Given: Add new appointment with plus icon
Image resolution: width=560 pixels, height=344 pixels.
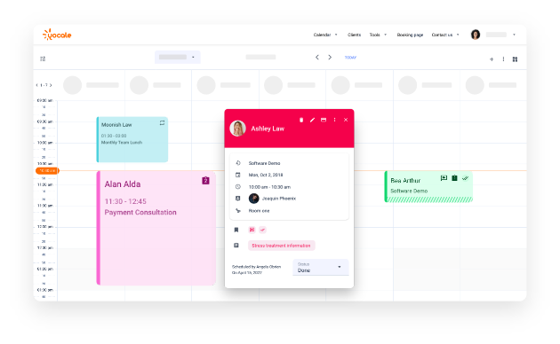Looking at the screenshot, I should 492,59.
